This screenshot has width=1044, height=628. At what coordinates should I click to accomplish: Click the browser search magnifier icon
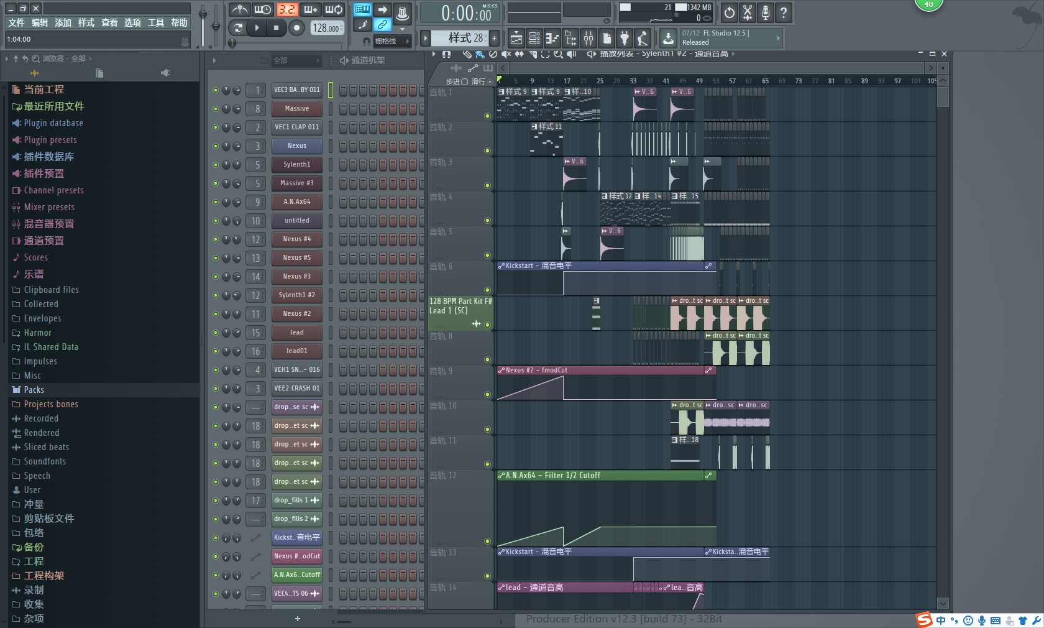[x=36, y=58]
